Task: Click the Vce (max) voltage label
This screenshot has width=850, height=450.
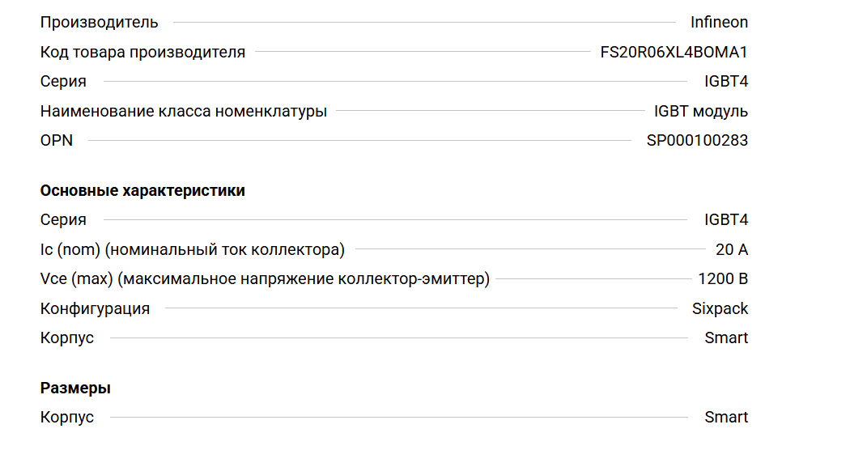Action: click(265, 280)
